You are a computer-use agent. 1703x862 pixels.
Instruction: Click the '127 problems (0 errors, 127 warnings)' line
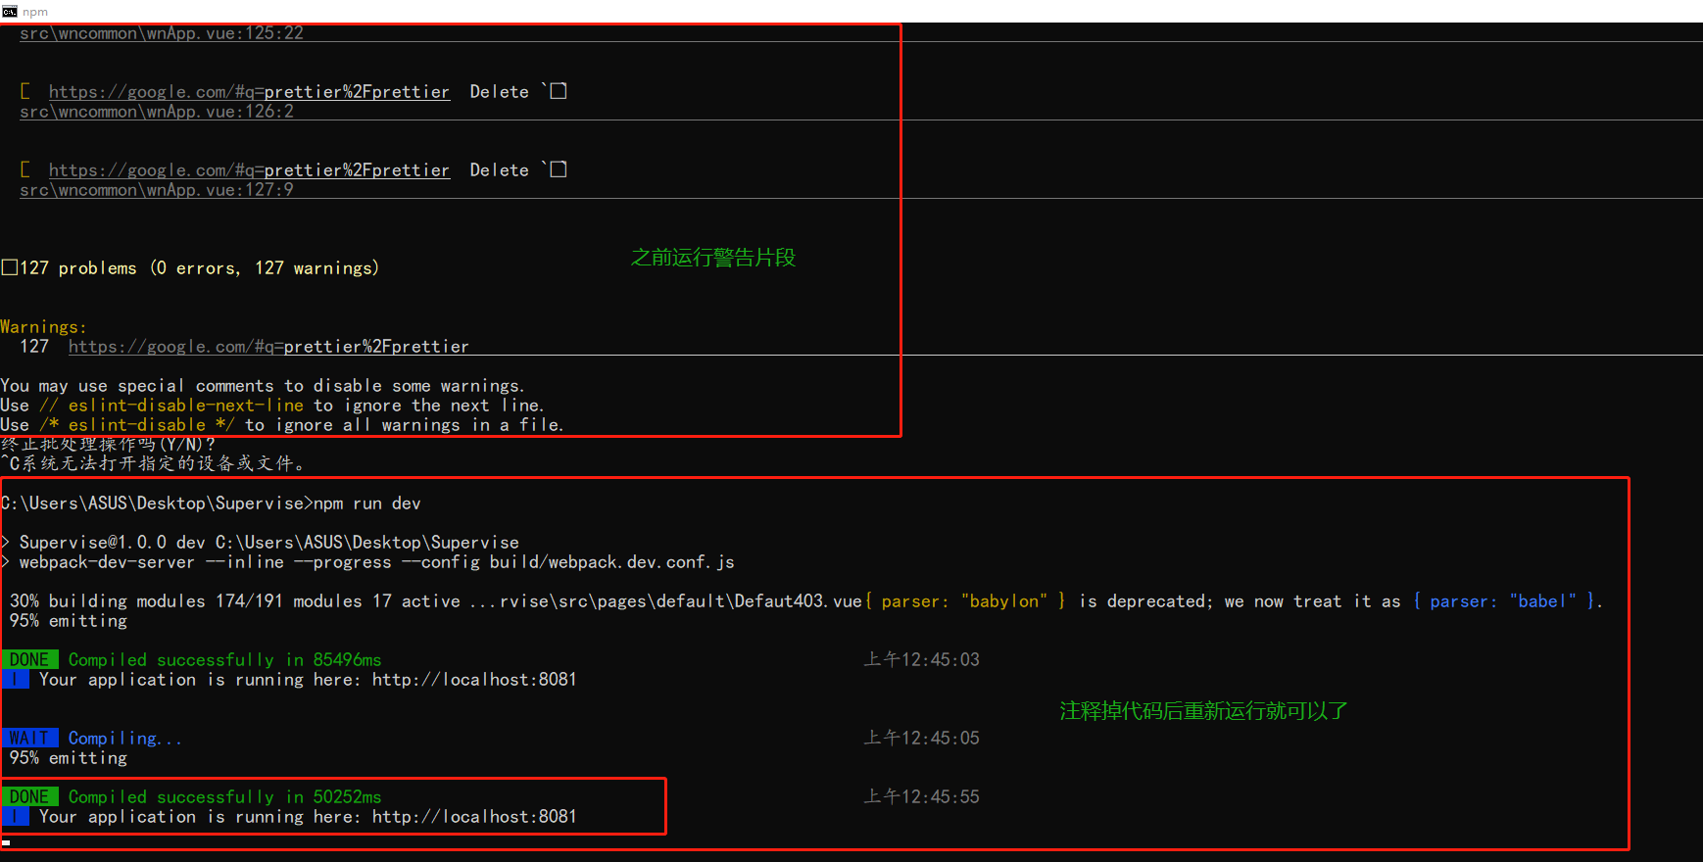(191, 268)
